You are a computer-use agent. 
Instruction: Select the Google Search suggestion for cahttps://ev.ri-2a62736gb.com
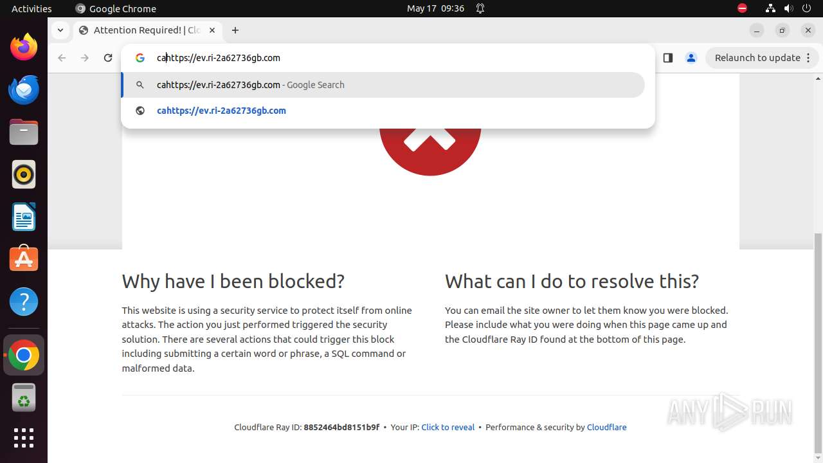[383, 85]
